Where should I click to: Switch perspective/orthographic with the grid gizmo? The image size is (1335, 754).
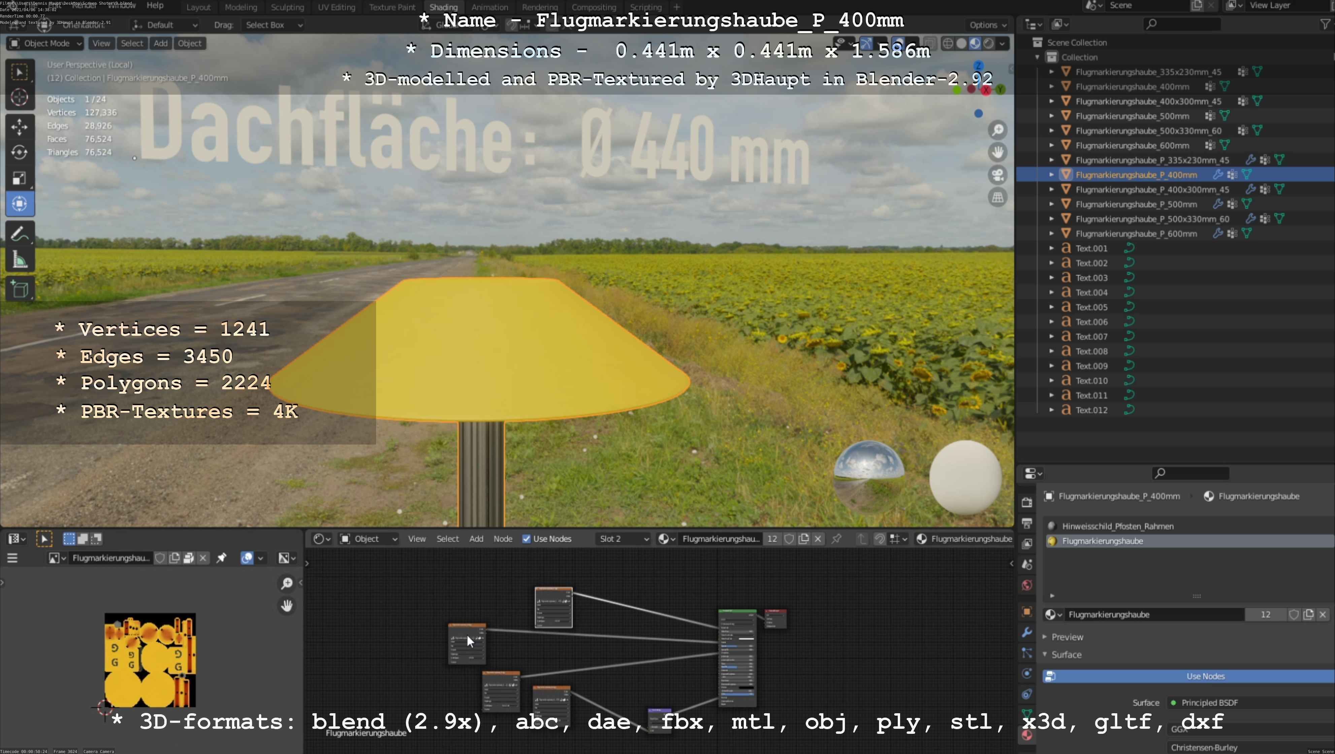998,197
